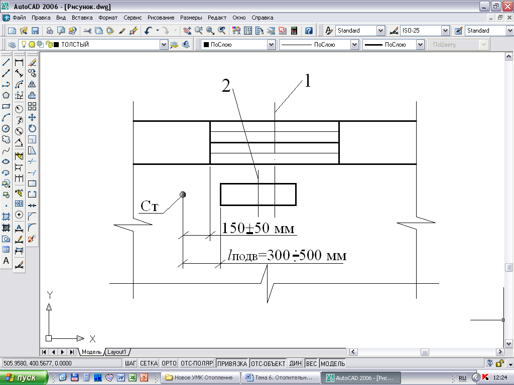Open the linetype ПоСлою dropdown
This screenshot has height=385, width=514.
pyautogui.click(x=354, y=45)
